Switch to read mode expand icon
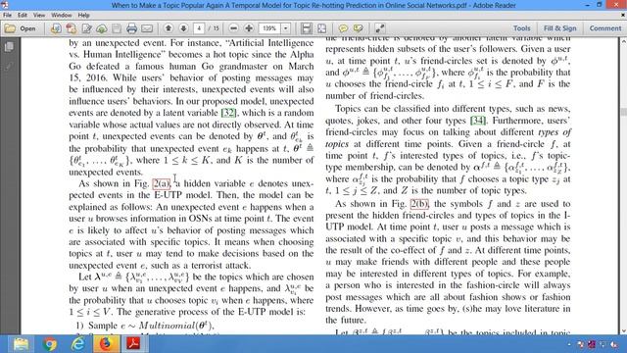This screenshot has width=627, height=353. coord(380,28)
